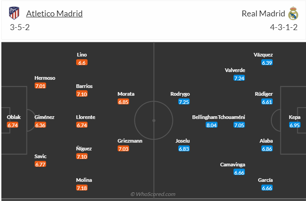Select Camavinga's 6.66 rating badge
The height and width of the screenshot is (201, 306).
(239, 172)
